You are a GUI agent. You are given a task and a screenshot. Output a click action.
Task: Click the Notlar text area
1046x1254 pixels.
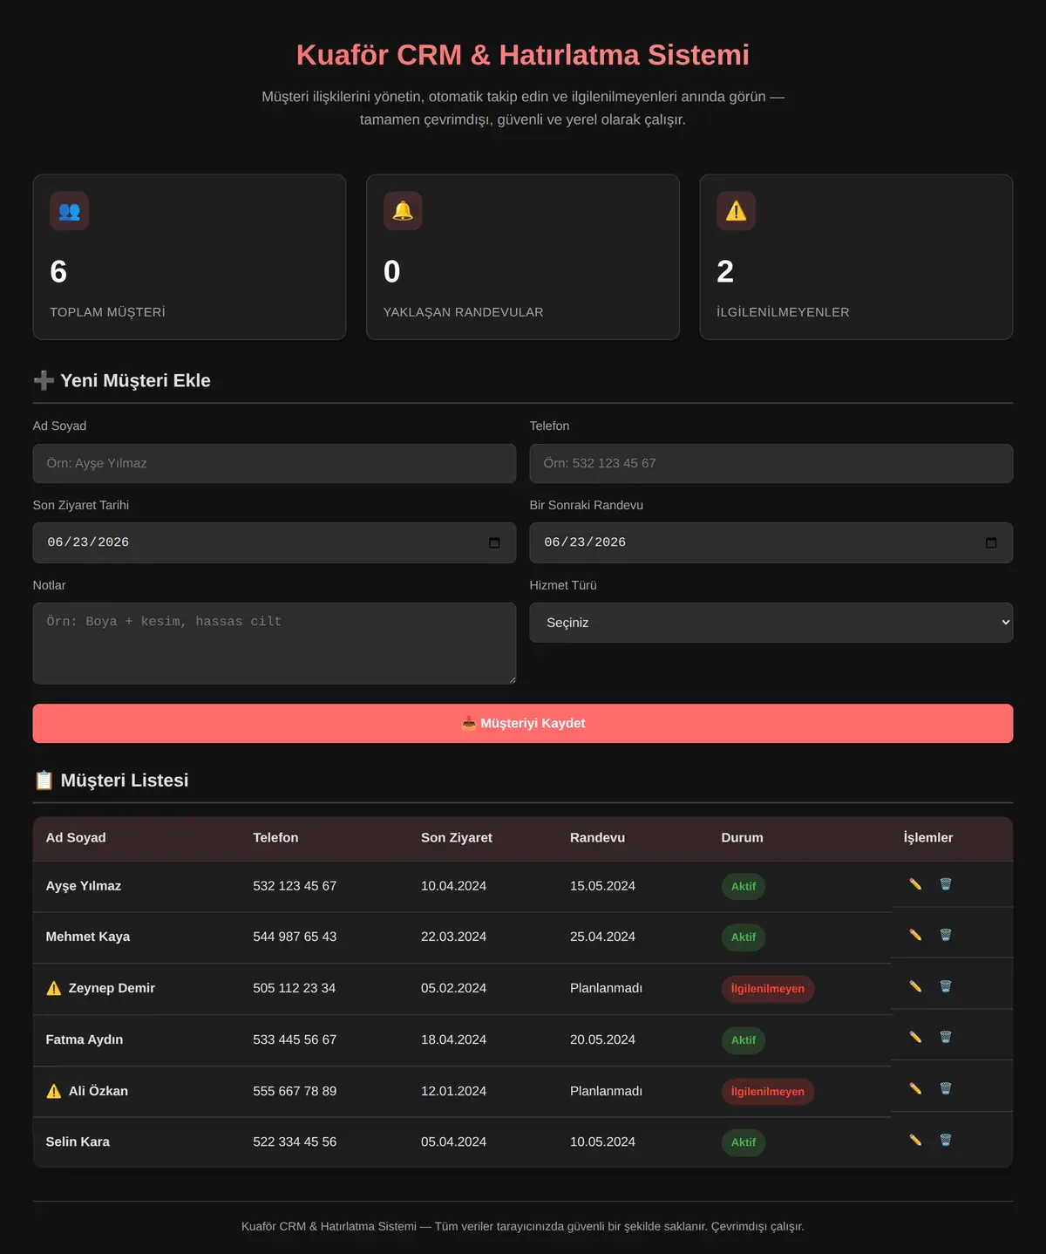coord(275,644)
